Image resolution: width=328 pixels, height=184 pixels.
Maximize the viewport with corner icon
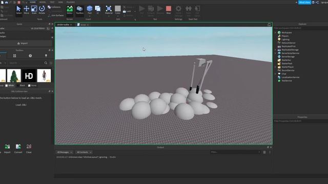point(269,25)
